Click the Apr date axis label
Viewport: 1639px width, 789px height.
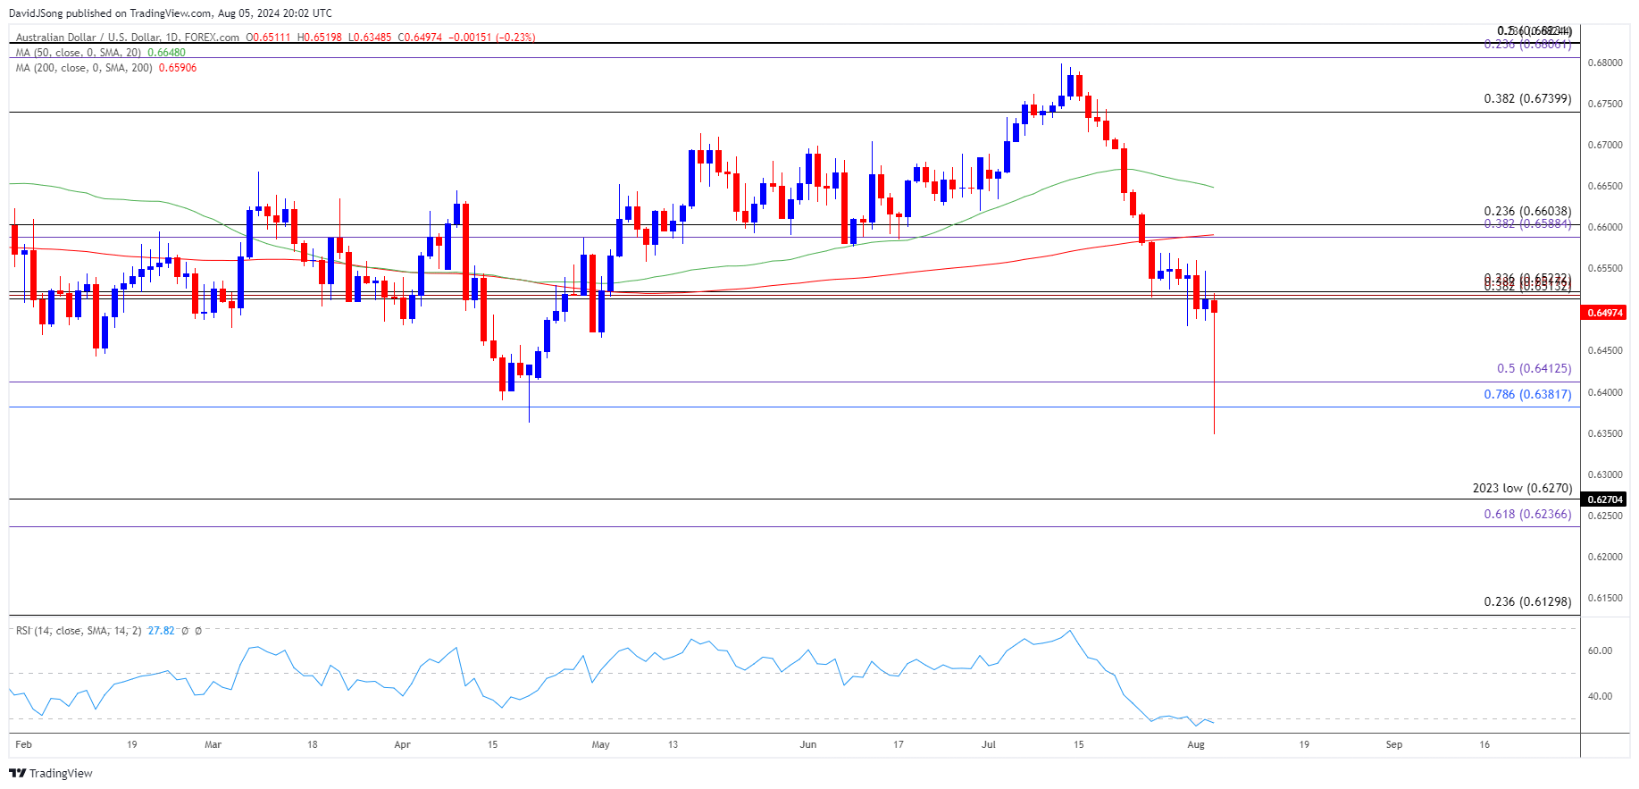[402, 744]
